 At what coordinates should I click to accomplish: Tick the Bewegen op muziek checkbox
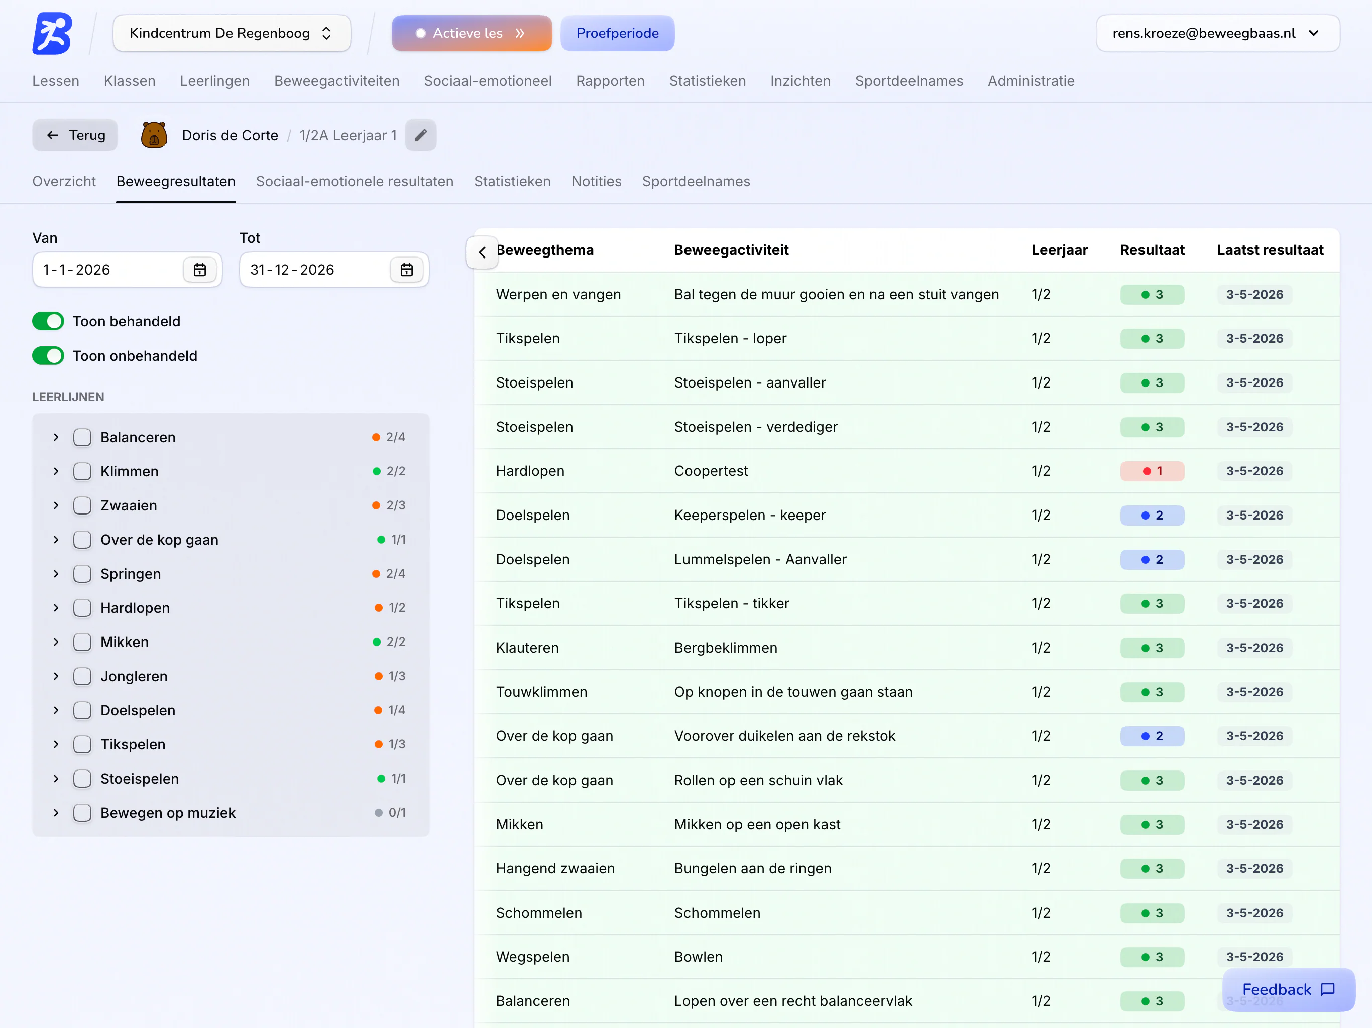point(82,812)
